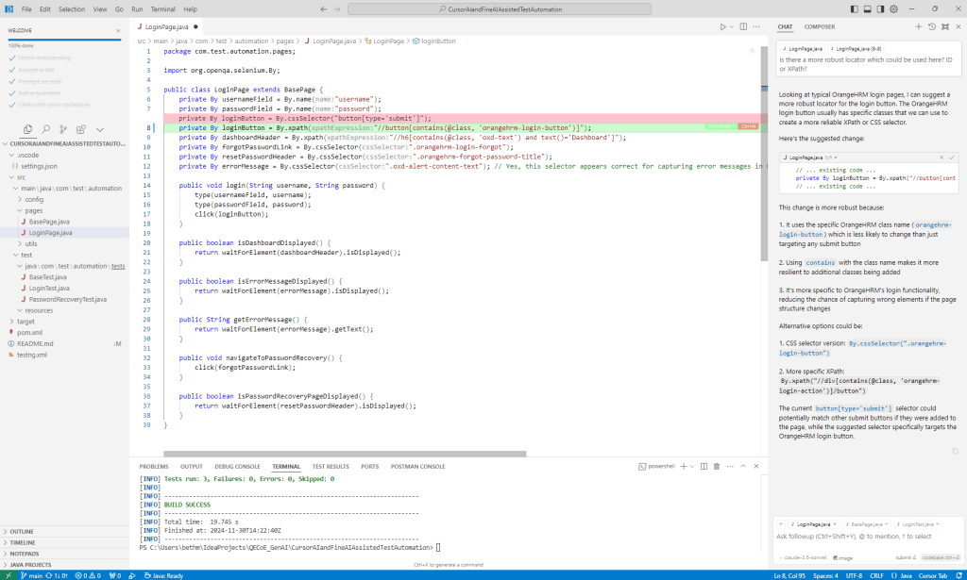Toggle the bottom panel layout button
This screenshot has height=580, width=967.
[867, 8]
